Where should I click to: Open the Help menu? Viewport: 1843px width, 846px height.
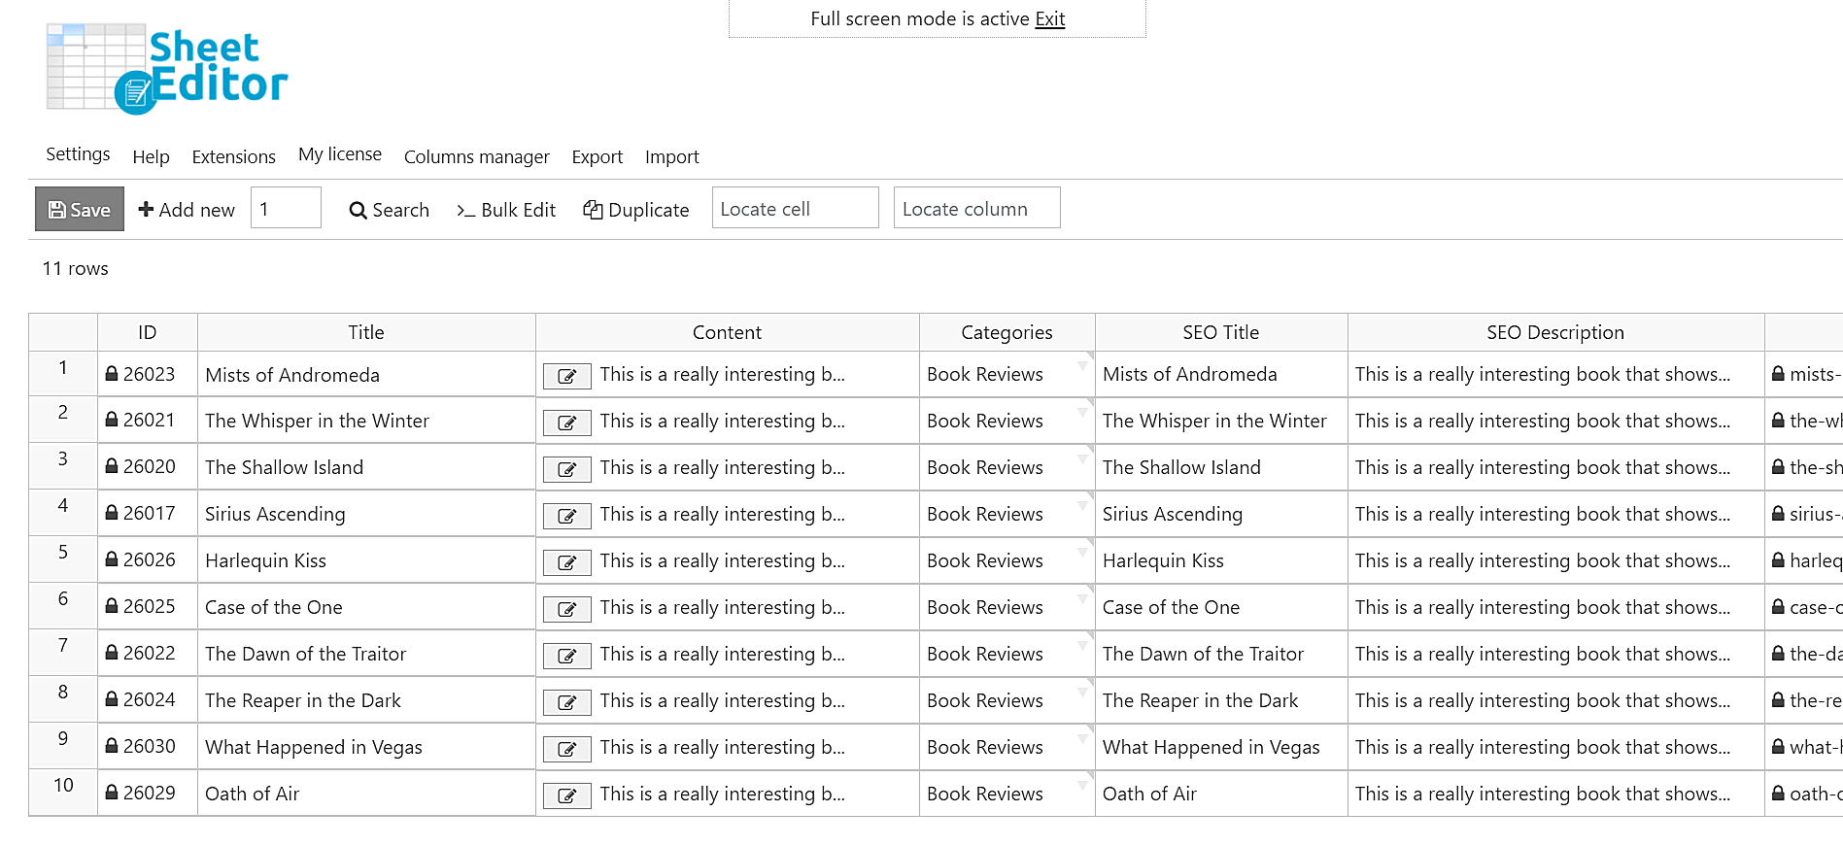(x=151, y=156)
